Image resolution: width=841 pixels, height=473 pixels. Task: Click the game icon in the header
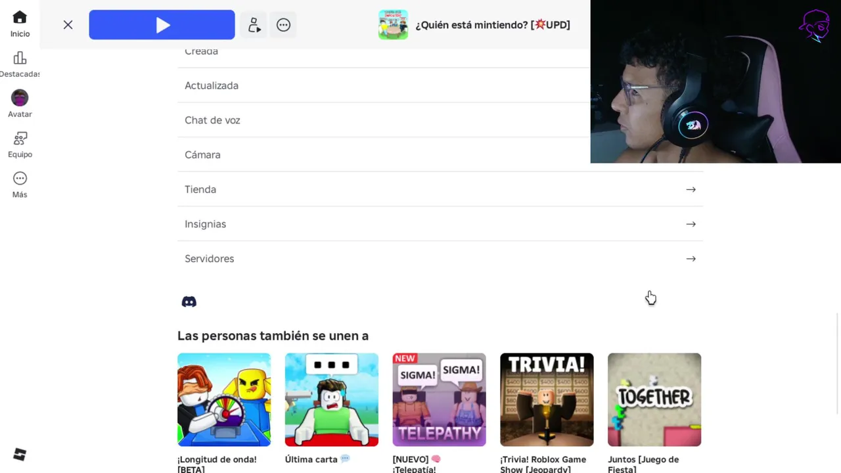(393, 25)
